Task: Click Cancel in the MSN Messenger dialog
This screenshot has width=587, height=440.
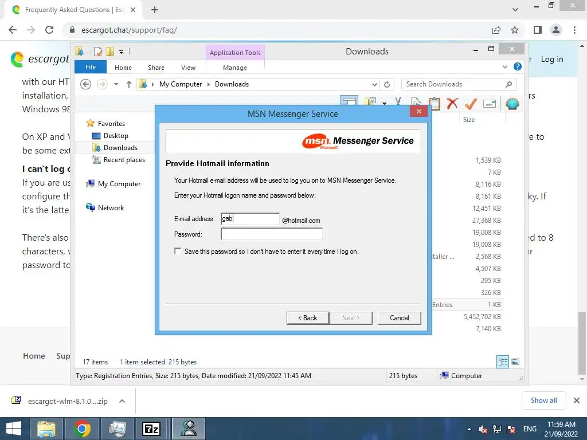Action: (x=400, y=317)
